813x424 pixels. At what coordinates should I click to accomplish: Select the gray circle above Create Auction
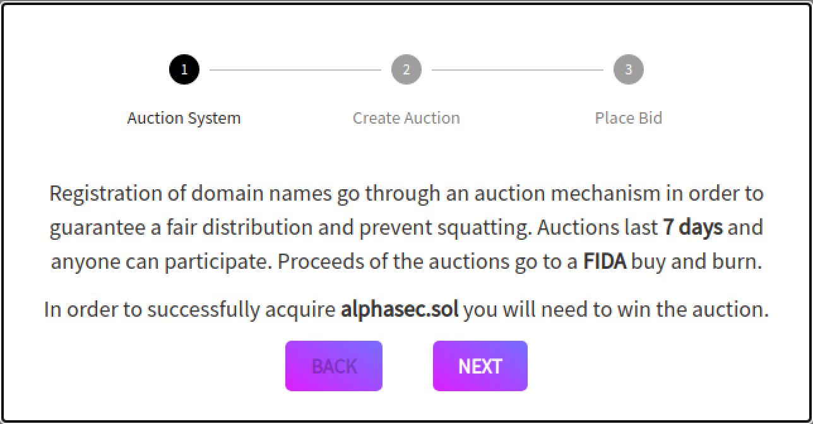tap(406, 69)
